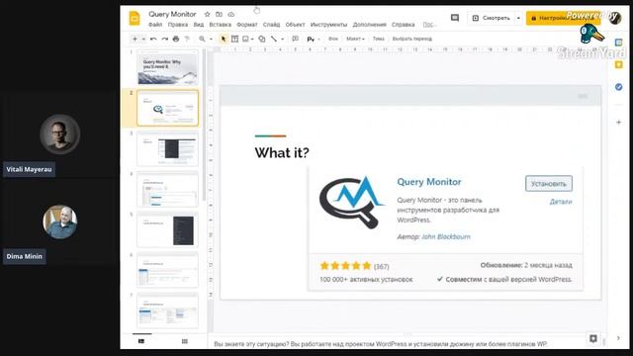
Task: Print the presentation
Action: [x=176, y=40]
